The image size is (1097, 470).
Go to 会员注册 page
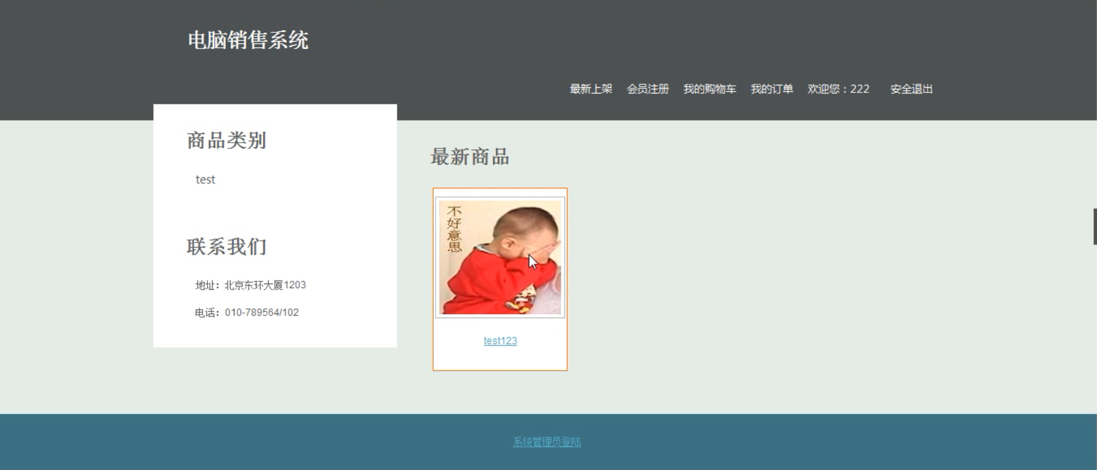(648, 89)
